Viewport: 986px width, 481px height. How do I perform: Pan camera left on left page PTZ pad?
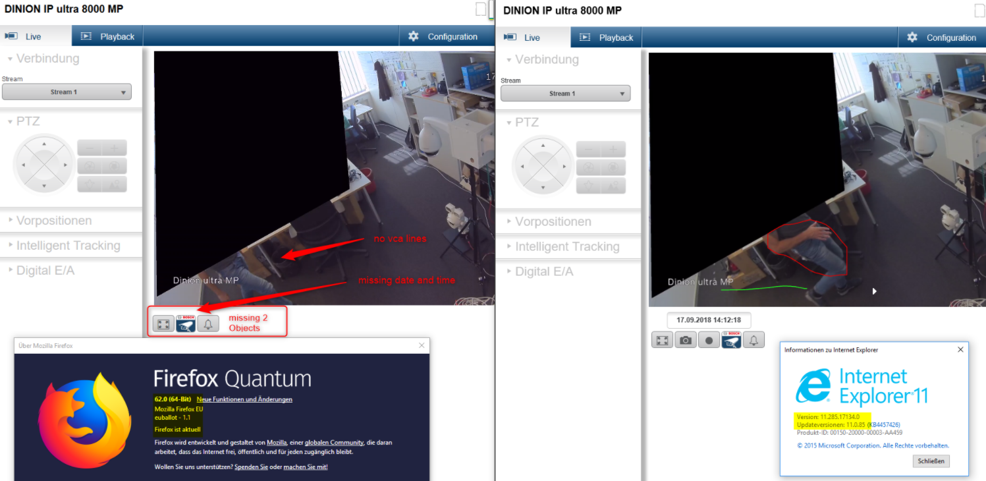[23, 165]
